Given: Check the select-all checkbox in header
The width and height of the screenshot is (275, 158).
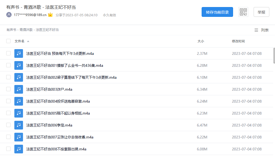Looking at the screenshot, I should coord(8,41).
